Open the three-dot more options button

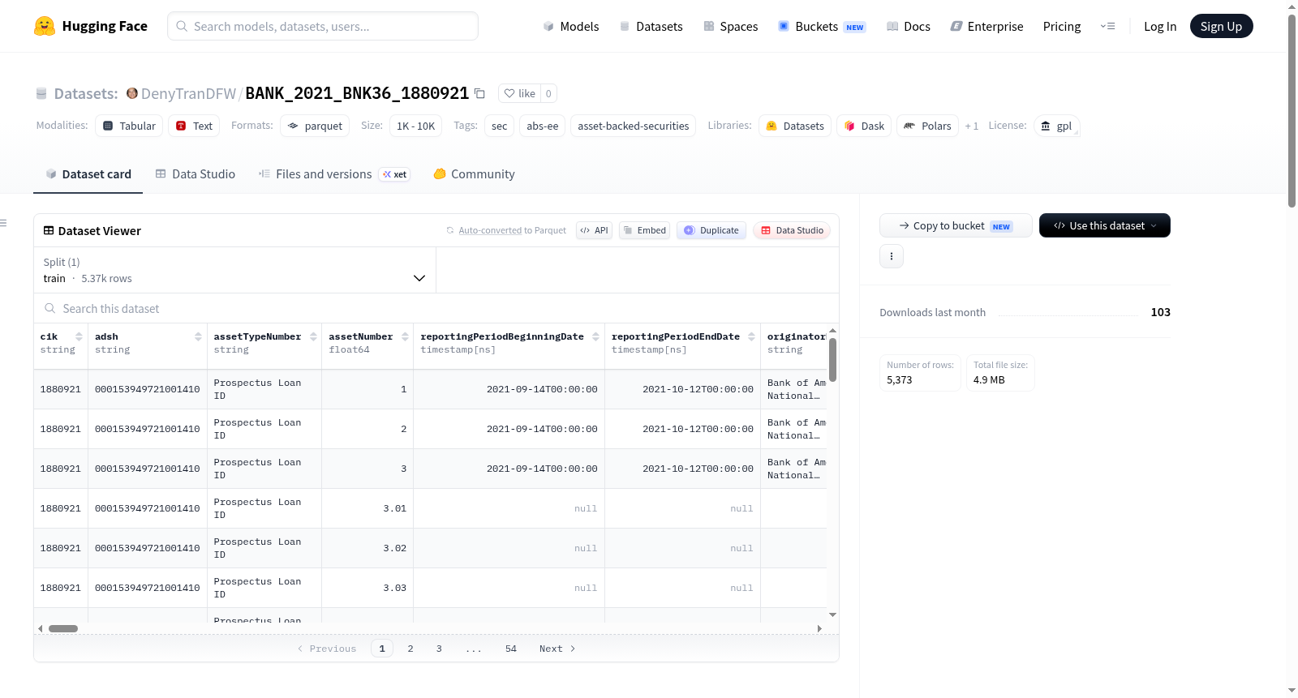coord(892,256)
